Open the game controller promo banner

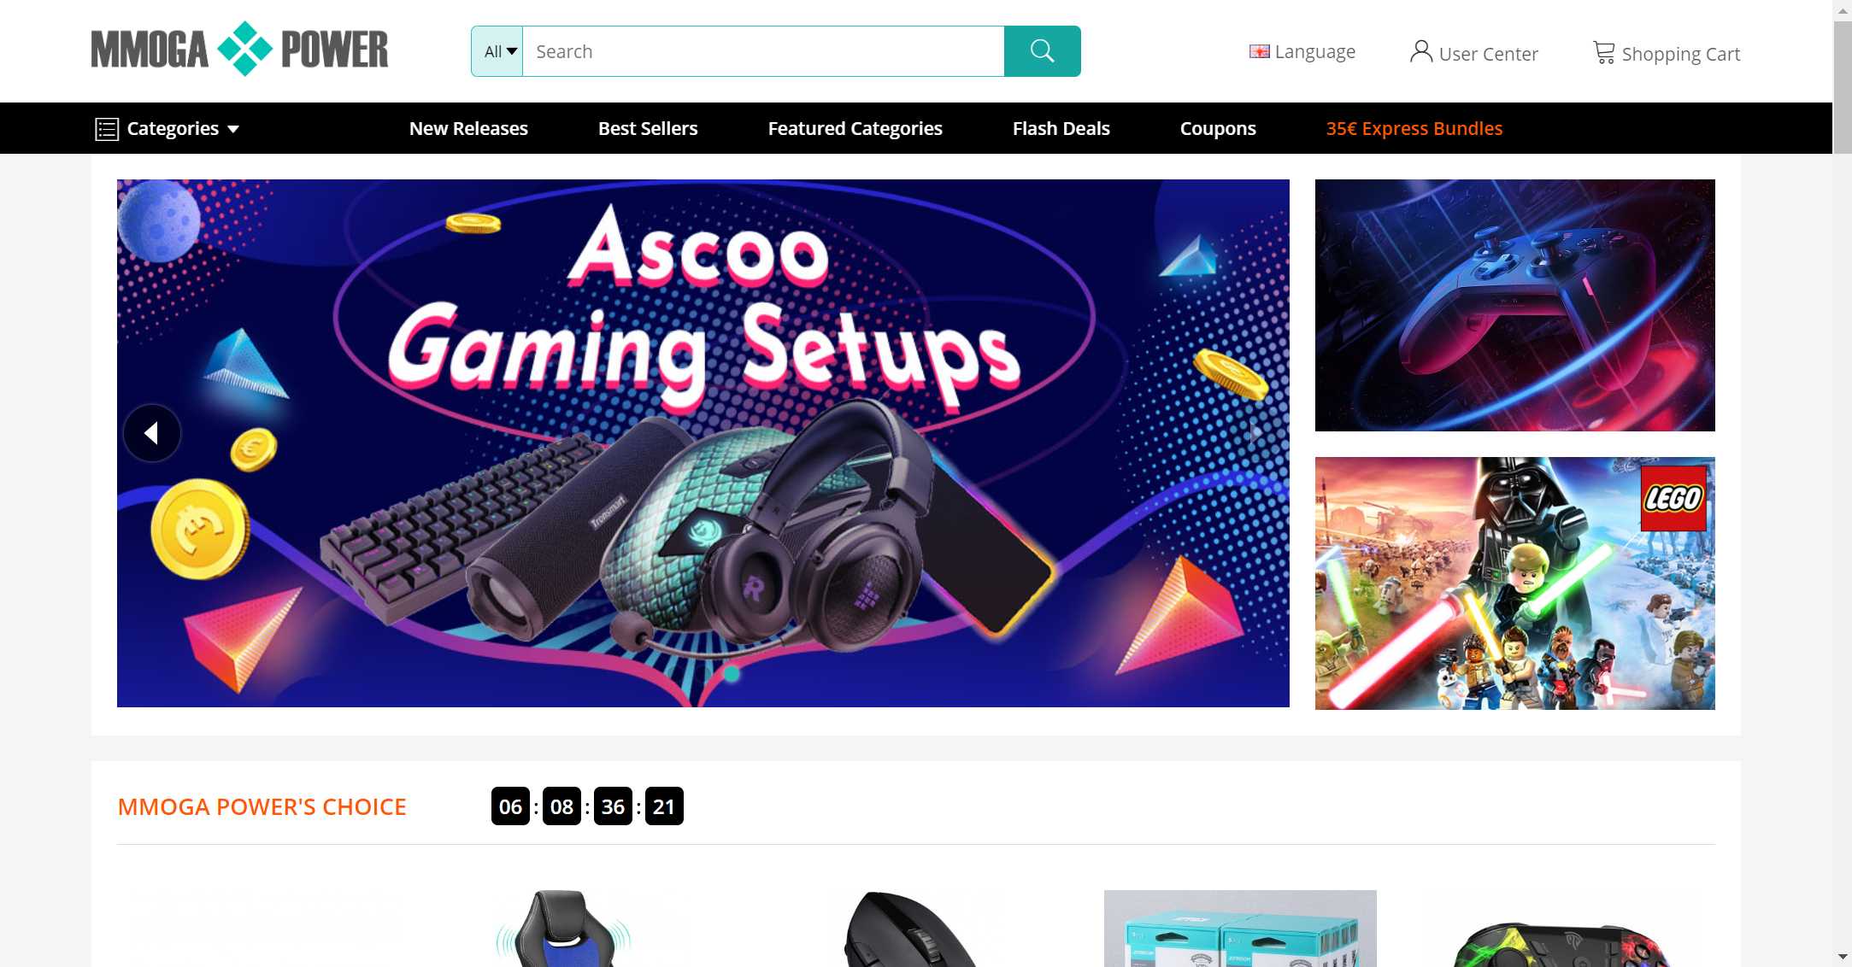(1514, 305)
